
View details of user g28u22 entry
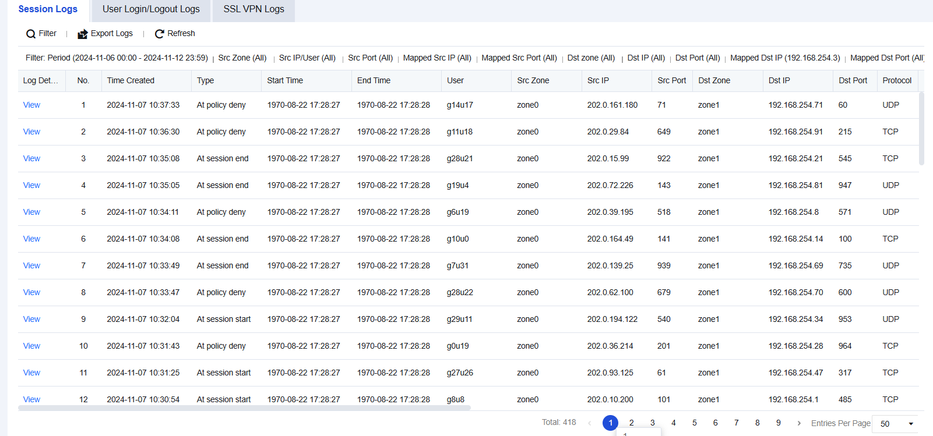point(31,292)
